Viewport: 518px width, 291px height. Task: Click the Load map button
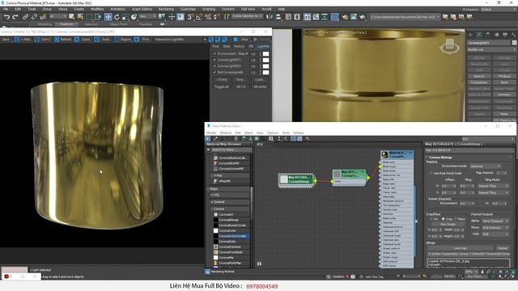coord(460,248)
